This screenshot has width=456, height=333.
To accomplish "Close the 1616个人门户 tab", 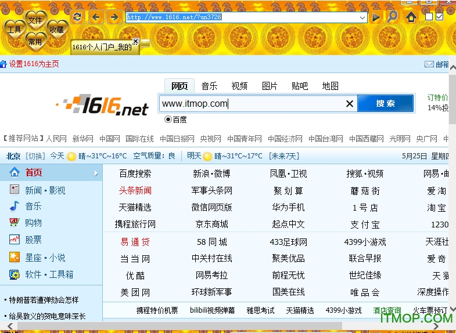I will (135, 41).
